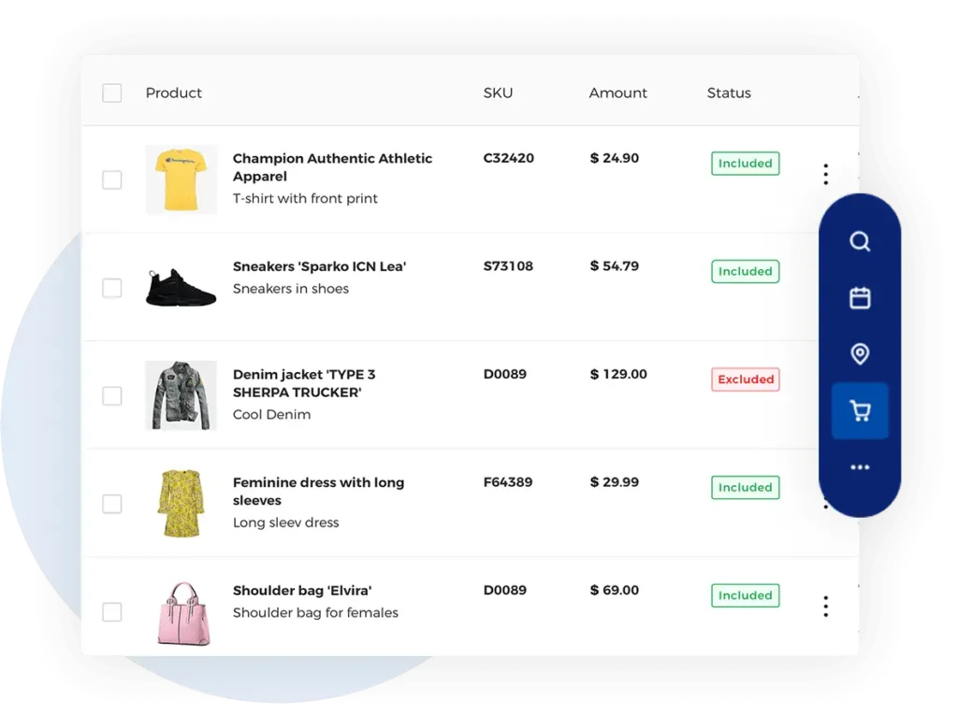Tick the Denim jacket row checkbox
958x715 pixels.
pyautogui.click(x=112, y=395)
